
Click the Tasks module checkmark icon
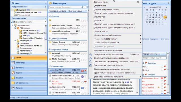[13, 73]
